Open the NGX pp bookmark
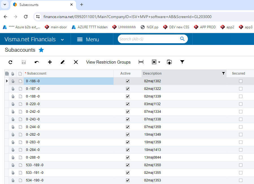This screenshot has width=254, height=184. [x=149, y=27]
